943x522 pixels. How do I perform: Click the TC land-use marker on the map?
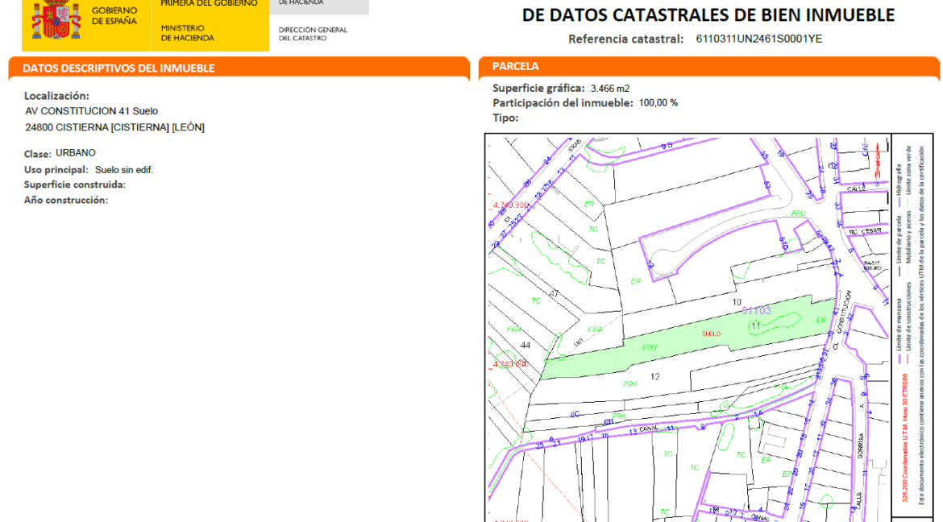click(592, 229)
